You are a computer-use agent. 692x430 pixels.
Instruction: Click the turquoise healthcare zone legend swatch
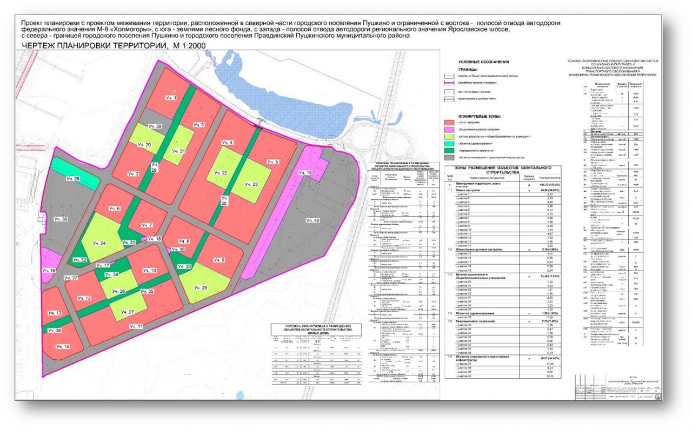pos(449,144)
